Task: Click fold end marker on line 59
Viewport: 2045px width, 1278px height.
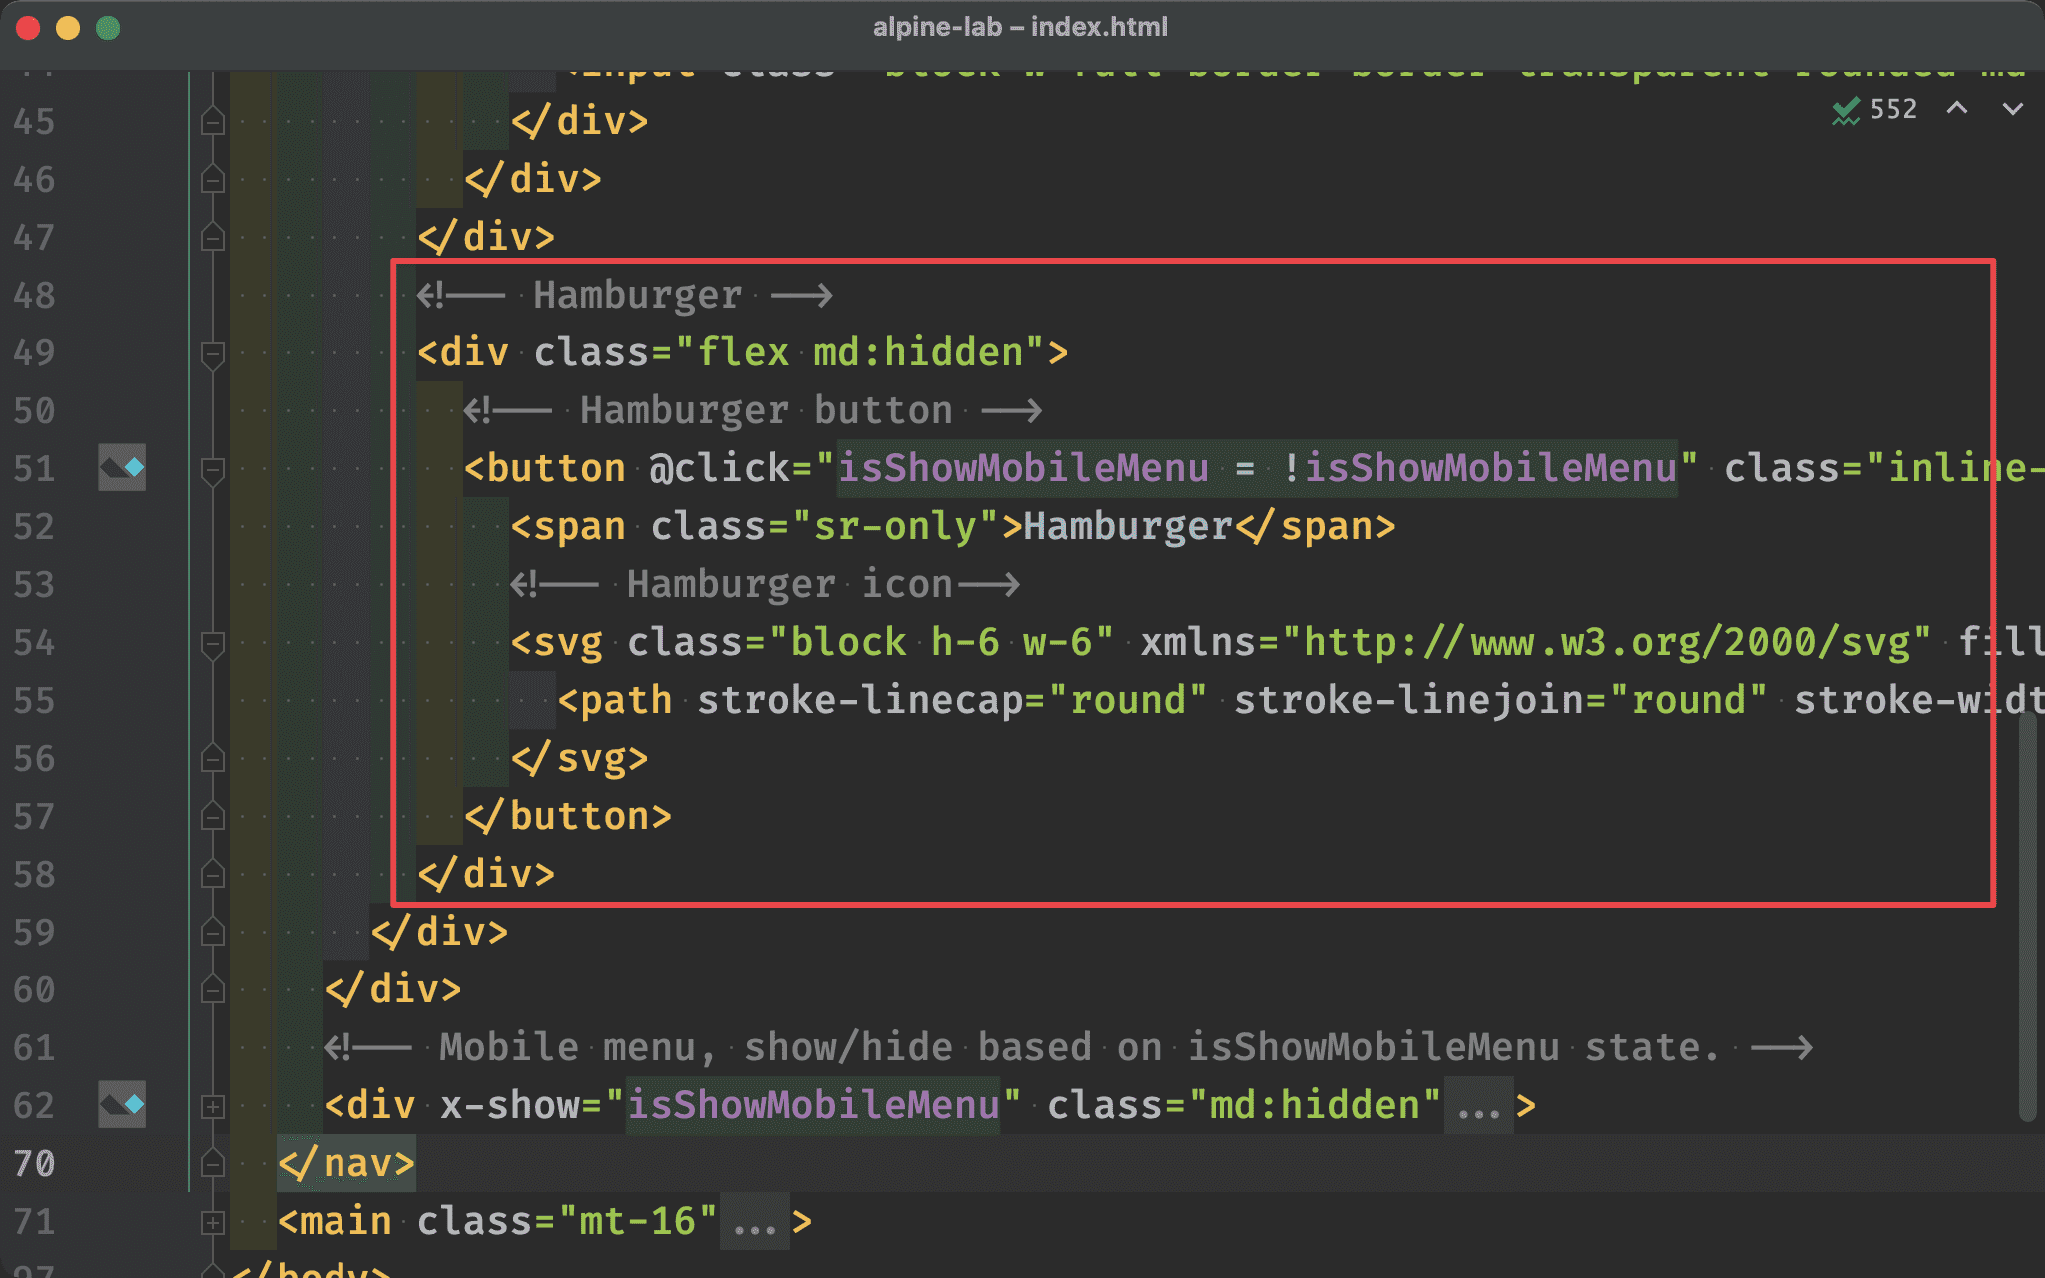Action: point(212,933)
